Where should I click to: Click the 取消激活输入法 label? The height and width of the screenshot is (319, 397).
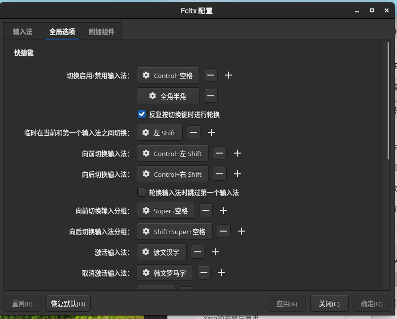pos(106,273)
